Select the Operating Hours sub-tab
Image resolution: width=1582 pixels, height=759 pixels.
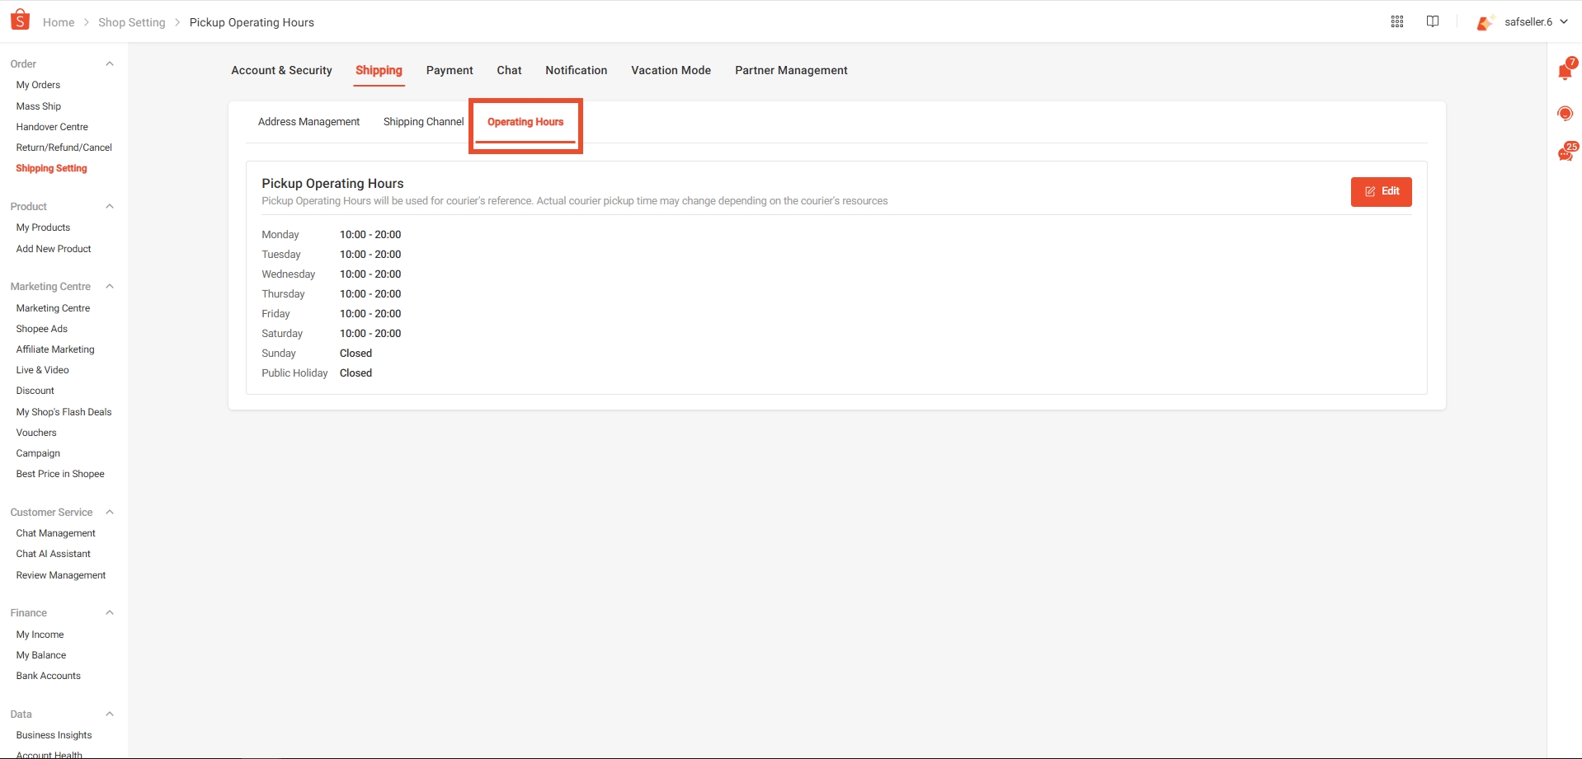pos(525,122)
